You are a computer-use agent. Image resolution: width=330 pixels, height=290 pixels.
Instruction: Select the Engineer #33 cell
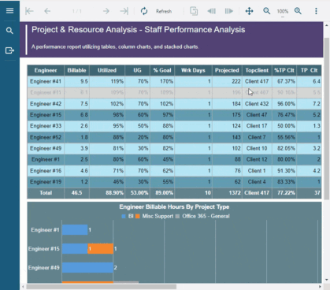click(46, 126)
